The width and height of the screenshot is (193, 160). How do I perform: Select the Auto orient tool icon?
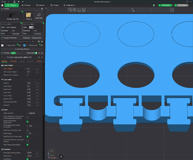point(79,10)
